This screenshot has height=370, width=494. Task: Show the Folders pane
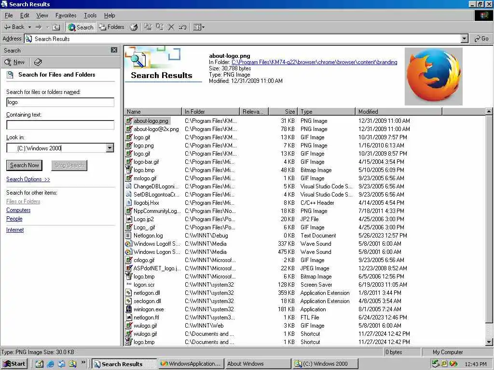(111, 27)
